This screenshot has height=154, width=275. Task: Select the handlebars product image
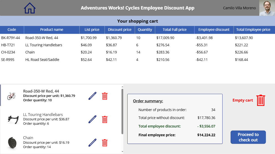tap(12, 119)
